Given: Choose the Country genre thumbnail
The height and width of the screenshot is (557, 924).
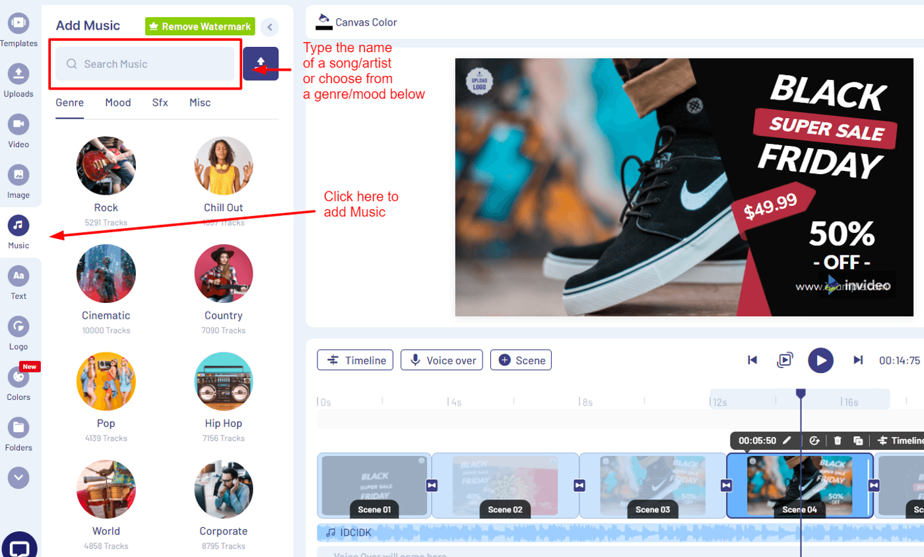Looking at the screenshot, I should tap(224, 274).
